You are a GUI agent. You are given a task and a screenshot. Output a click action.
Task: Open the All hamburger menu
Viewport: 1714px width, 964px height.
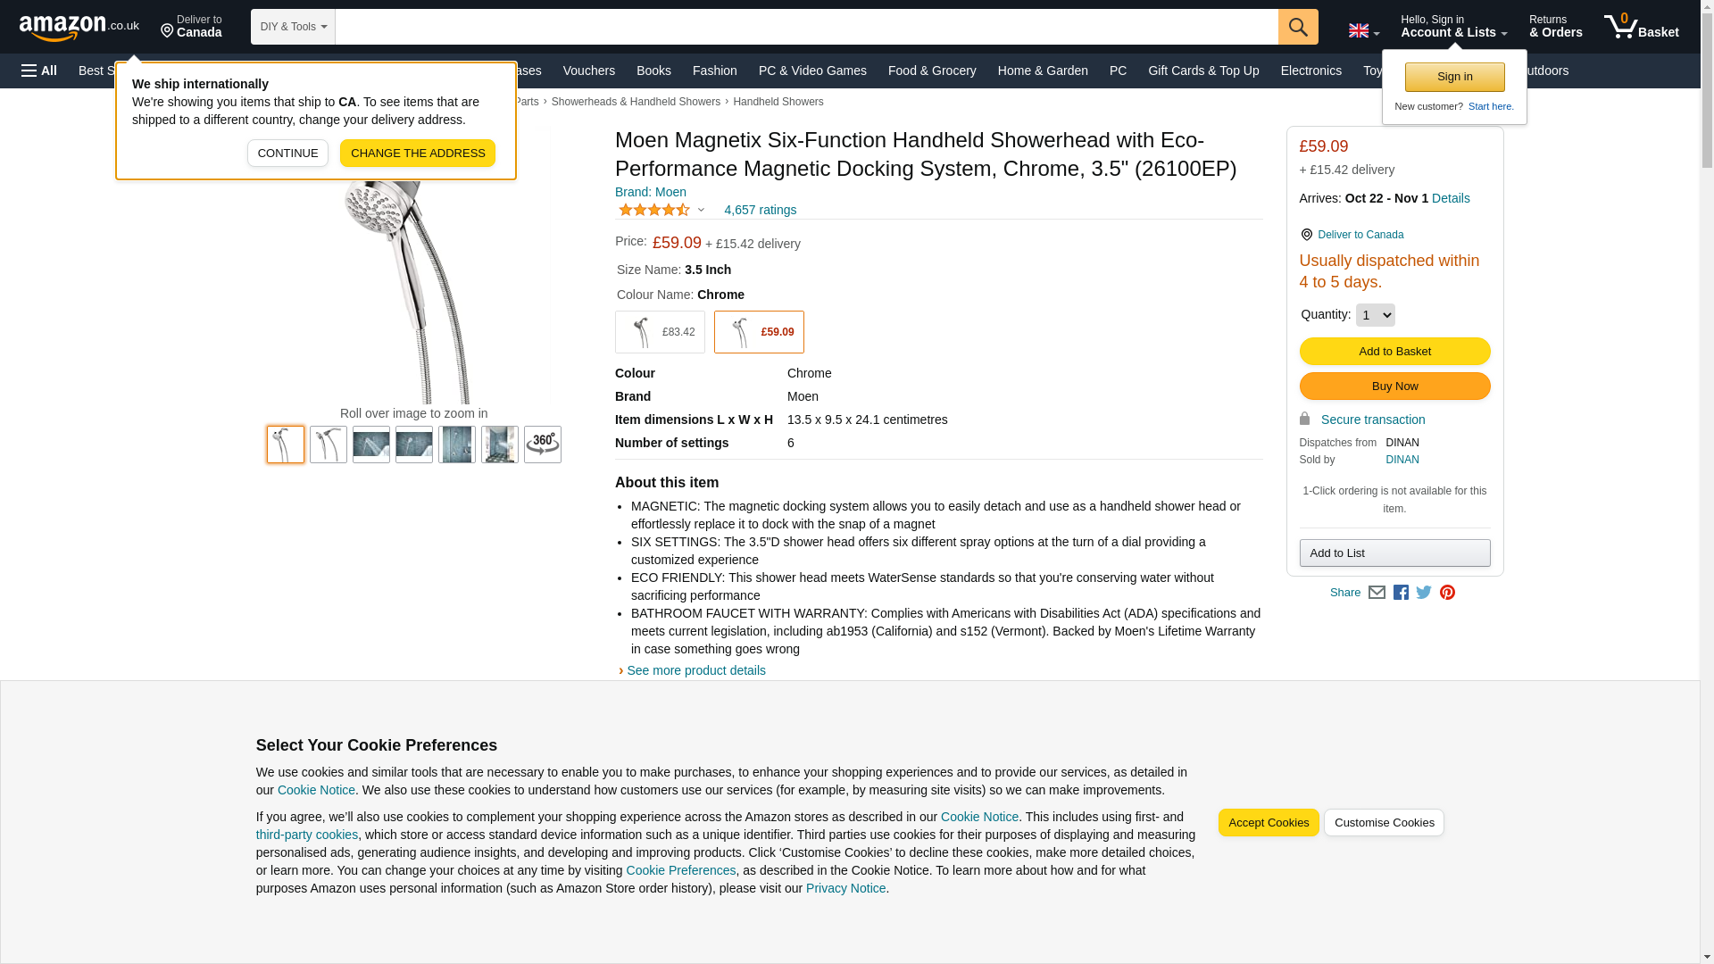tap(39, 71)
